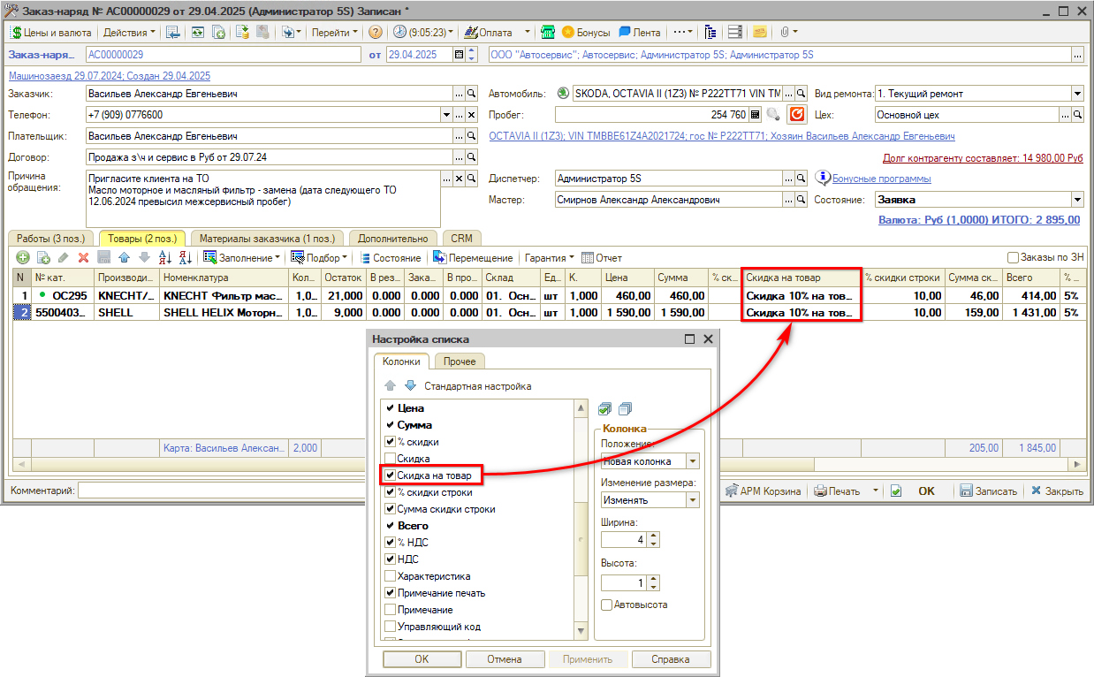
Task: Click the blue move-down arrow in Настройка списка
Action: click(409, 386)
